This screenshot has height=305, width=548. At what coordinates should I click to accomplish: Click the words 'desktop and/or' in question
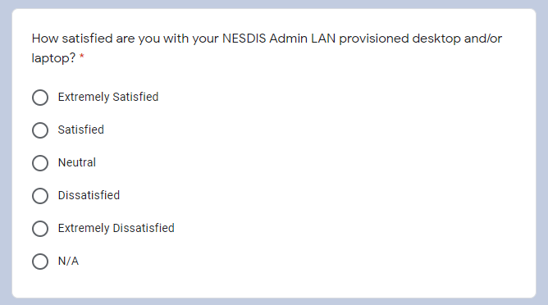[457, 39]
